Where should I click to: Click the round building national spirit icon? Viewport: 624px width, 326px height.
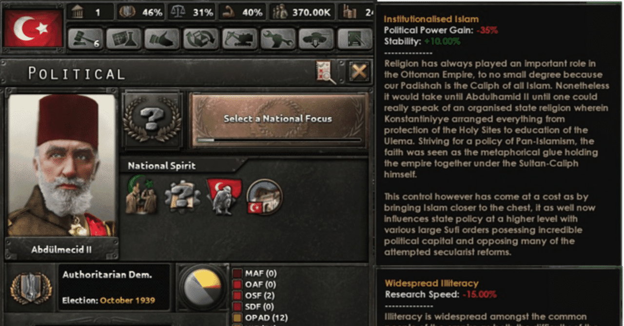[264, 197]
